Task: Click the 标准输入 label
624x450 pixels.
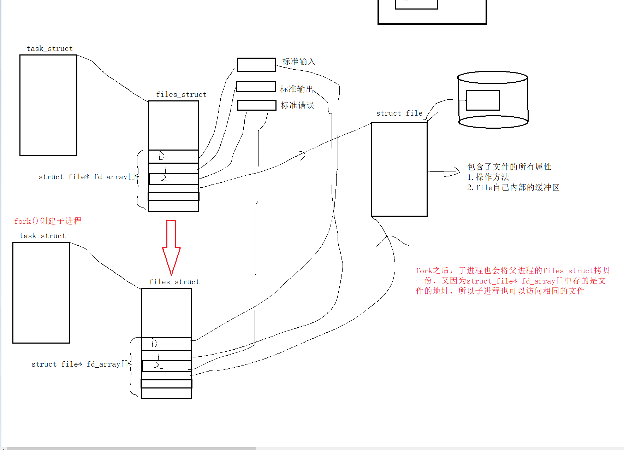Action: tap(299, 62)
